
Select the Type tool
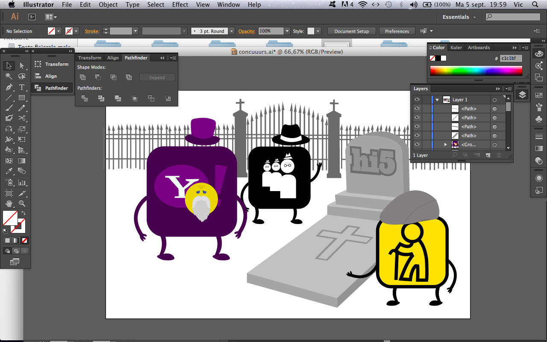coord(22,87)
